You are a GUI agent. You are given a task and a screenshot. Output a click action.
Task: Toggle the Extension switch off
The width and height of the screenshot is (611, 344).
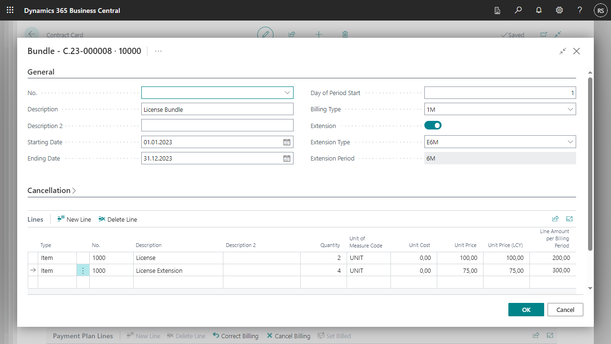(433, 125)
